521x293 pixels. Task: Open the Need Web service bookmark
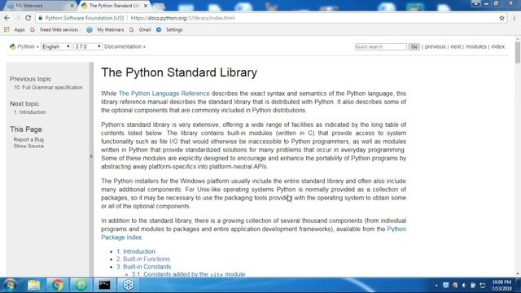tap(55, 29)
